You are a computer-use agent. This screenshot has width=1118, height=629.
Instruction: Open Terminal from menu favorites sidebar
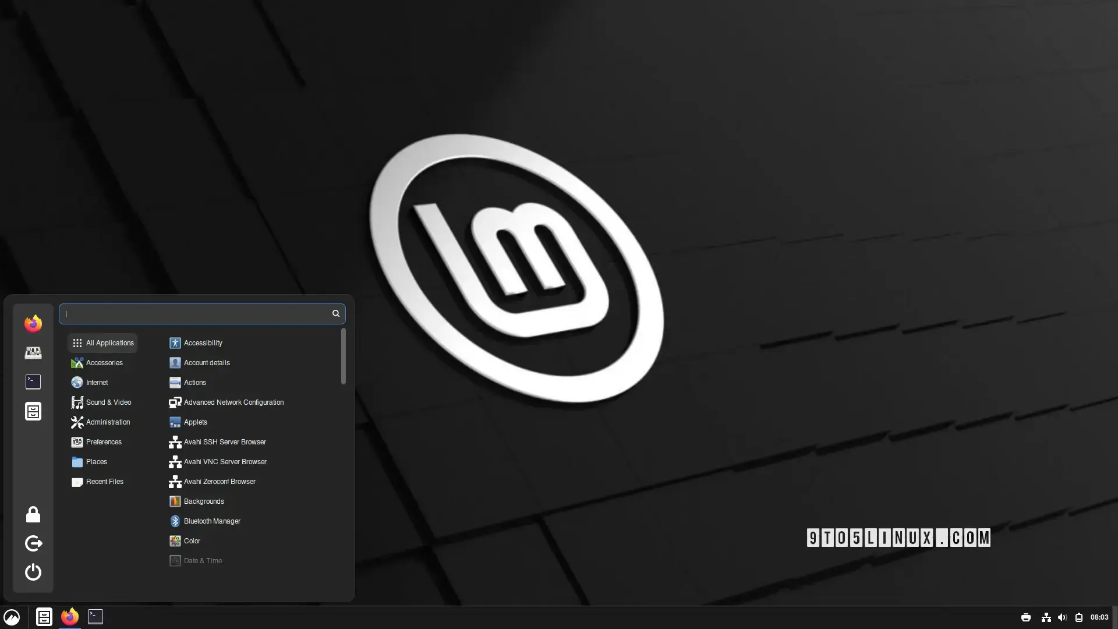(x=33, y=381)
